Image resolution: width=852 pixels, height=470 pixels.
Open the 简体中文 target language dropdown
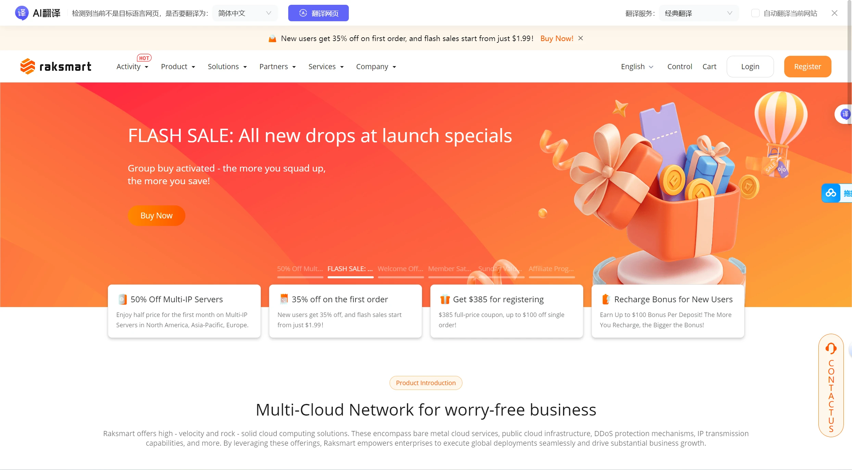[245, 13]
